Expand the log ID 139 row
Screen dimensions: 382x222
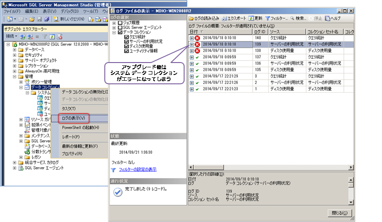[192, 44]
